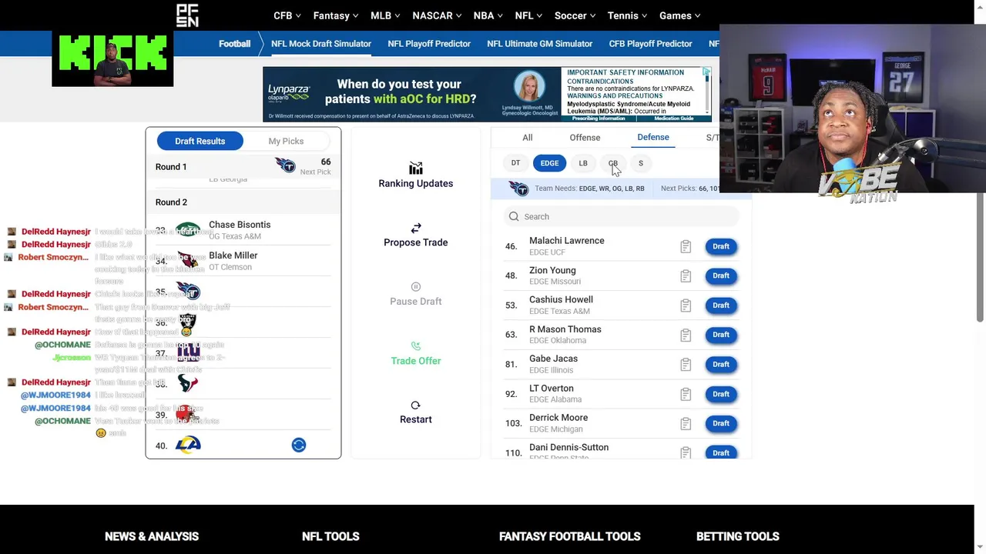Click the Giants logo at pick 37
This screenshot has height=554, width=986.
(x=188, y=353)
